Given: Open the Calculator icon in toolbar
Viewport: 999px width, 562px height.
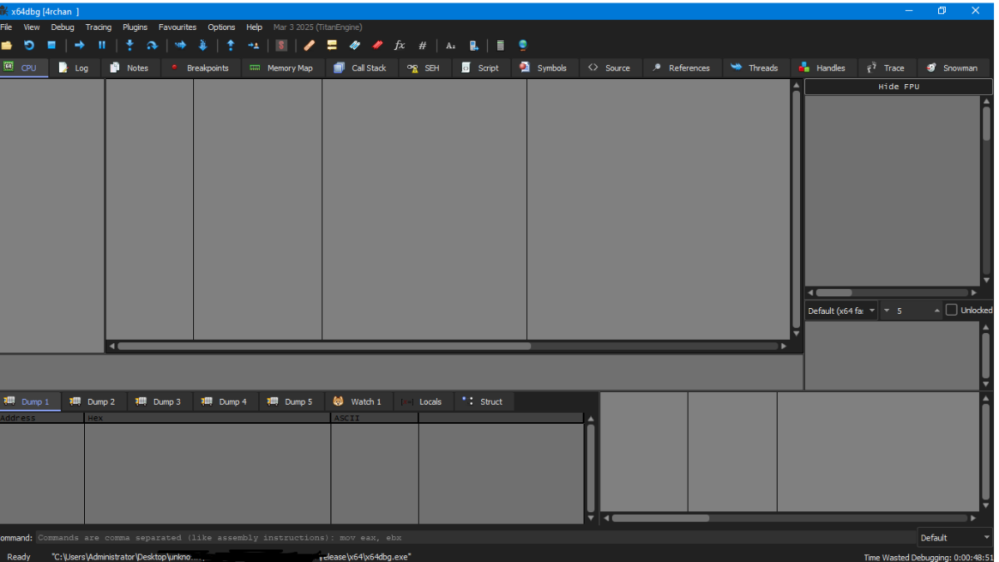Looking at the screenshot, I should [x=500, y=45].
